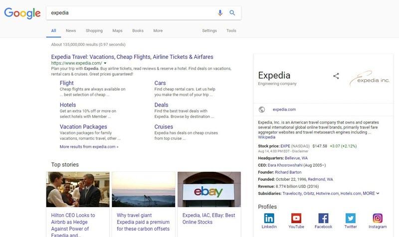Viewport: 399px width, 237px height.
Task: Expand the dropdown arrow next to www.expedia.com URL
Action: (x=105, y=63)
